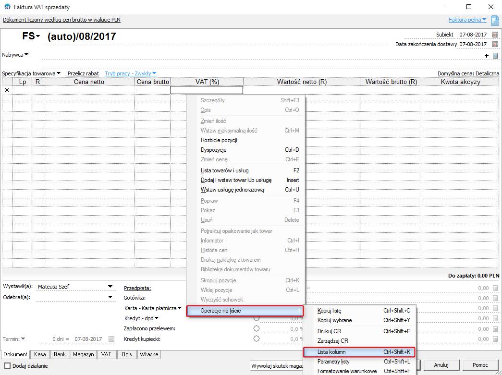Click the Wartość brutto (R) column header
The width and height of the screenshot is (502, 375).
391,82
